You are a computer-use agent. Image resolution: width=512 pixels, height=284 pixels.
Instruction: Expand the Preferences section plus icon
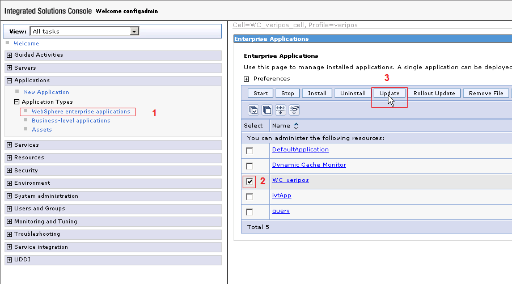pos(247,79)
